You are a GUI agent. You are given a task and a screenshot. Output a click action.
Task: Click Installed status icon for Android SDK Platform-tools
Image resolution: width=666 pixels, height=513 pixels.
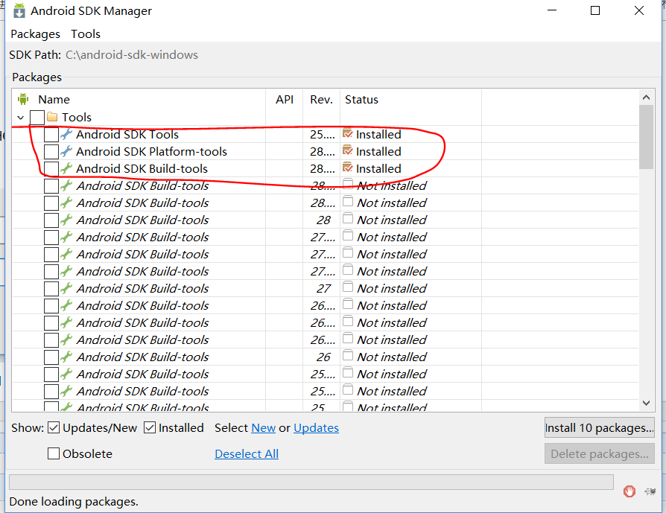347,150
